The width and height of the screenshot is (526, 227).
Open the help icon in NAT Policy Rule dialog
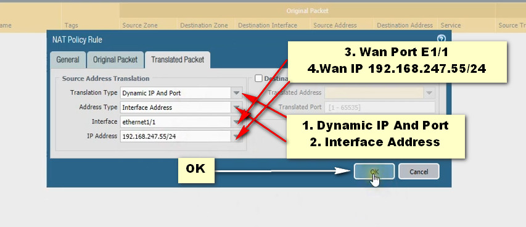[442, 39]
